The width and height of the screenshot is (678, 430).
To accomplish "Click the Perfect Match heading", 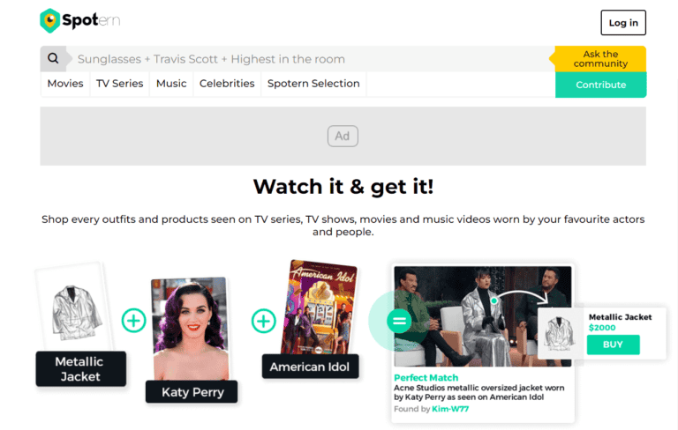I will click(x=426, y=378).
